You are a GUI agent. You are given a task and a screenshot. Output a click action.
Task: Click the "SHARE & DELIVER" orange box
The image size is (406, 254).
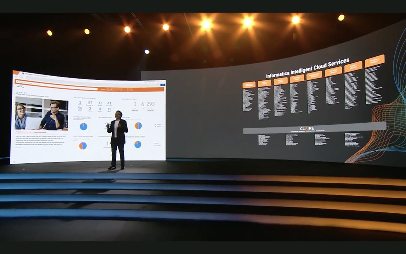(354, 66)
